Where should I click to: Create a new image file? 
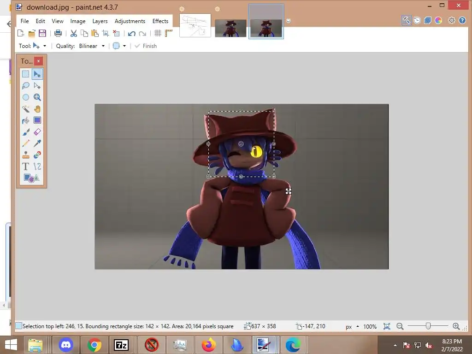pyautogui.click(x=21, y=33)
